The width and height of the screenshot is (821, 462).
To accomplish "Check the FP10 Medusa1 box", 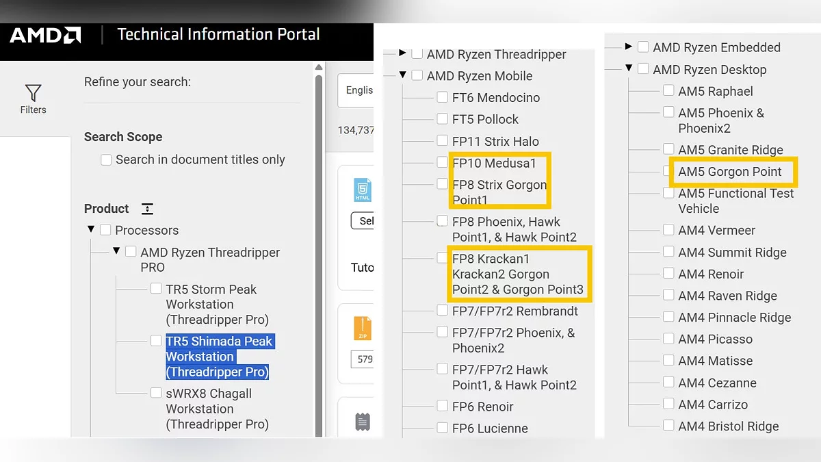I will [443, 163].
